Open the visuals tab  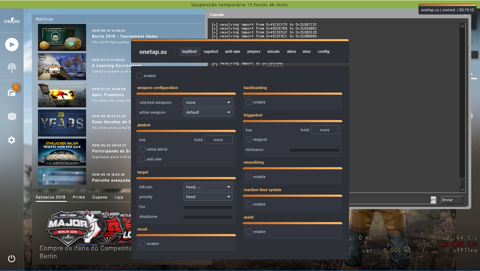tap(273, 51)
